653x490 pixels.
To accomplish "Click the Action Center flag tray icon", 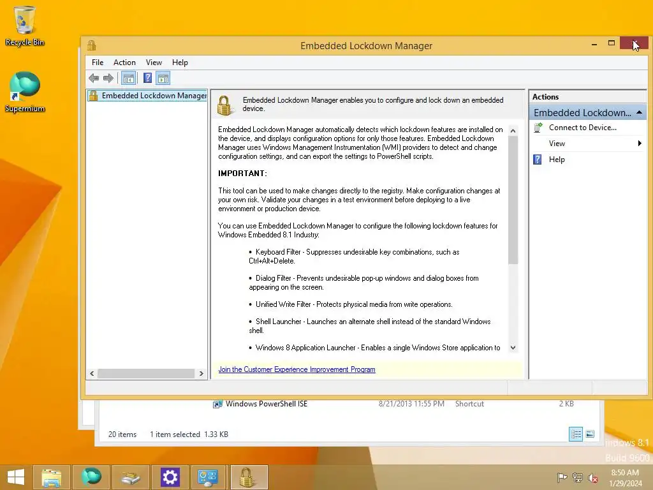I will pyautogui.click(x=562, y=477).
